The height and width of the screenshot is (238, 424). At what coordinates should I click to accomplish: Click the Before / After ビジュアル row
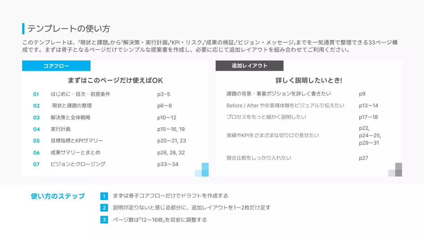click(x=285, y=105)
